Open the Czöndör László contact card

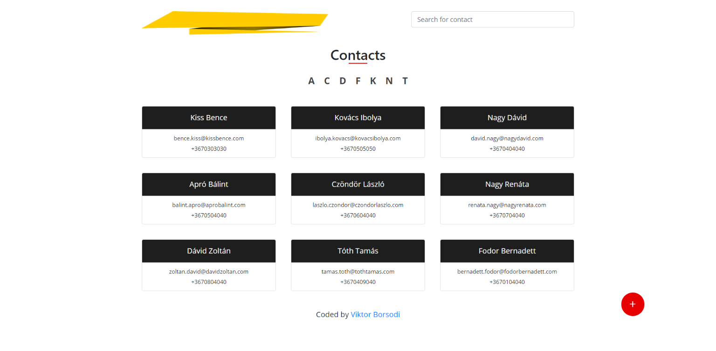pos(358,198)
